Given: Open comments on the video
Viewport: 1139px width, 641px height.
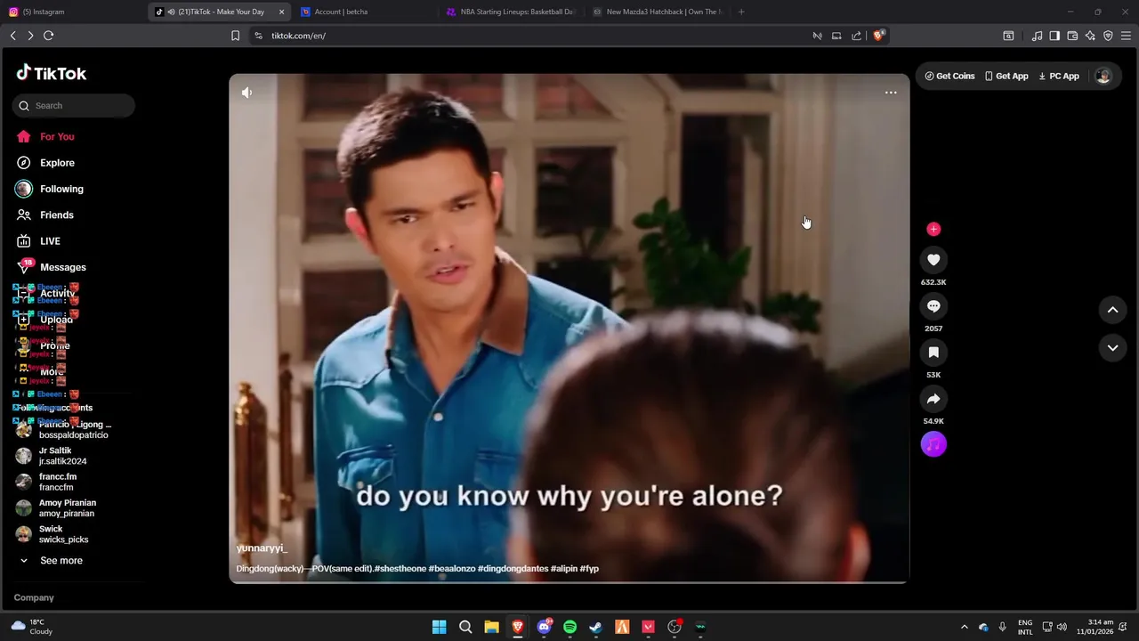Looking at the screenshot, I should [933, 306].
